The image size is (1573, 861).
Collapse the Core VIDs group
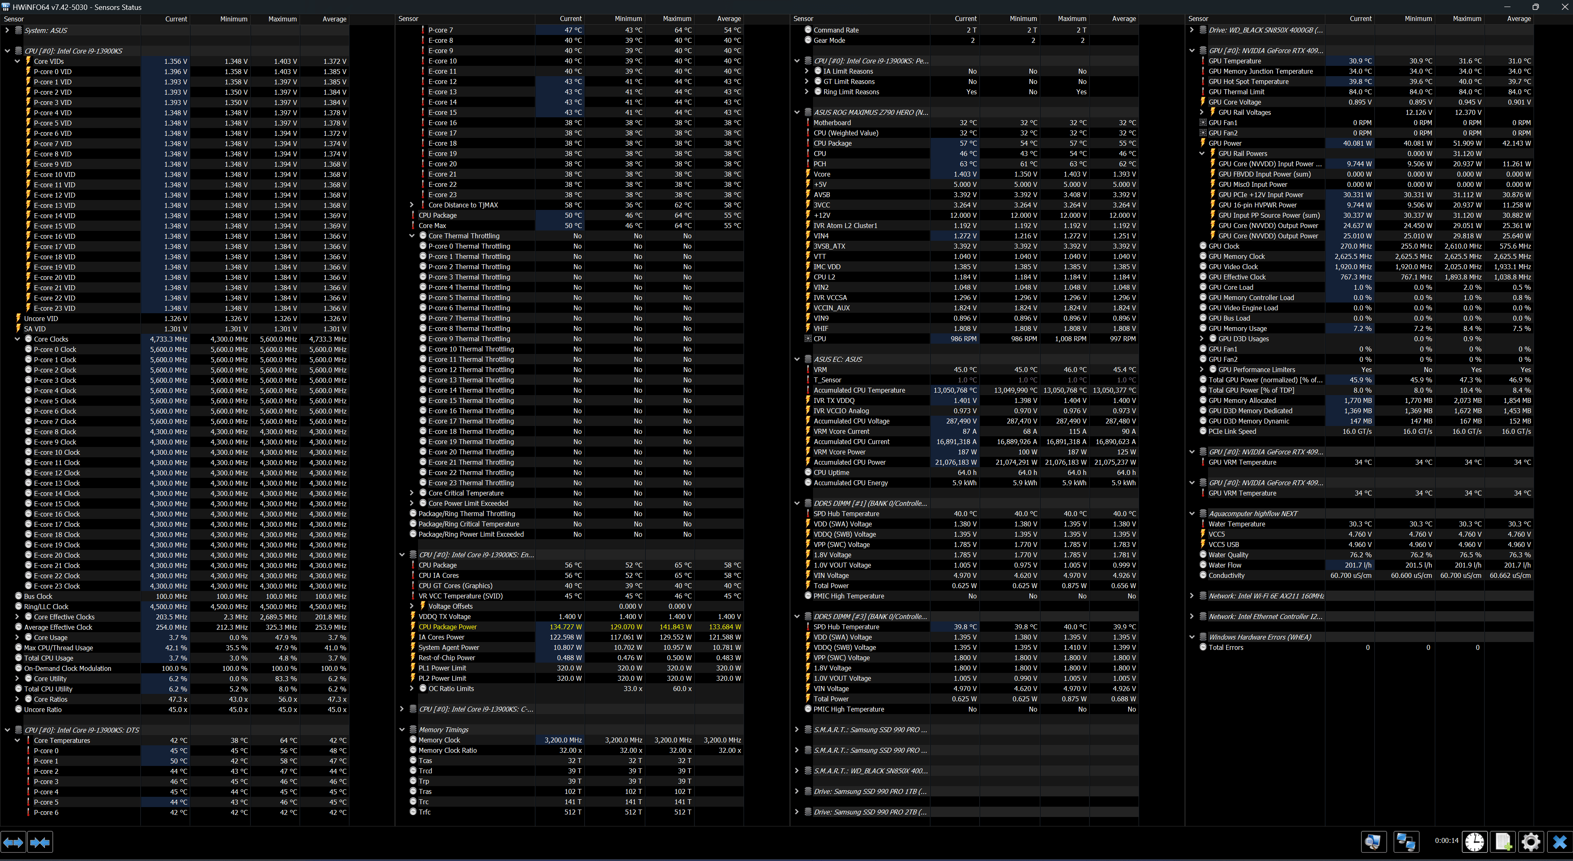click(x=18, y=61)
